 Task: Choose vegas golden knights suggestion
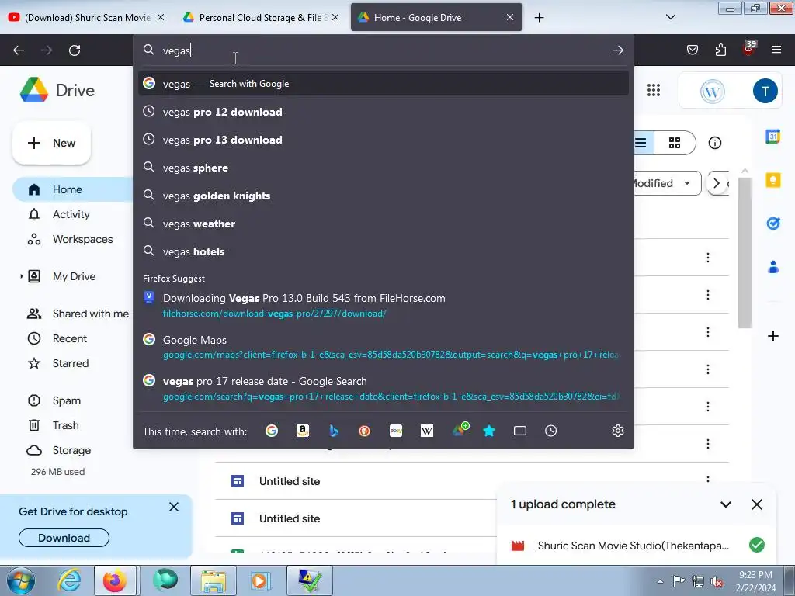(x=383, y=196)
